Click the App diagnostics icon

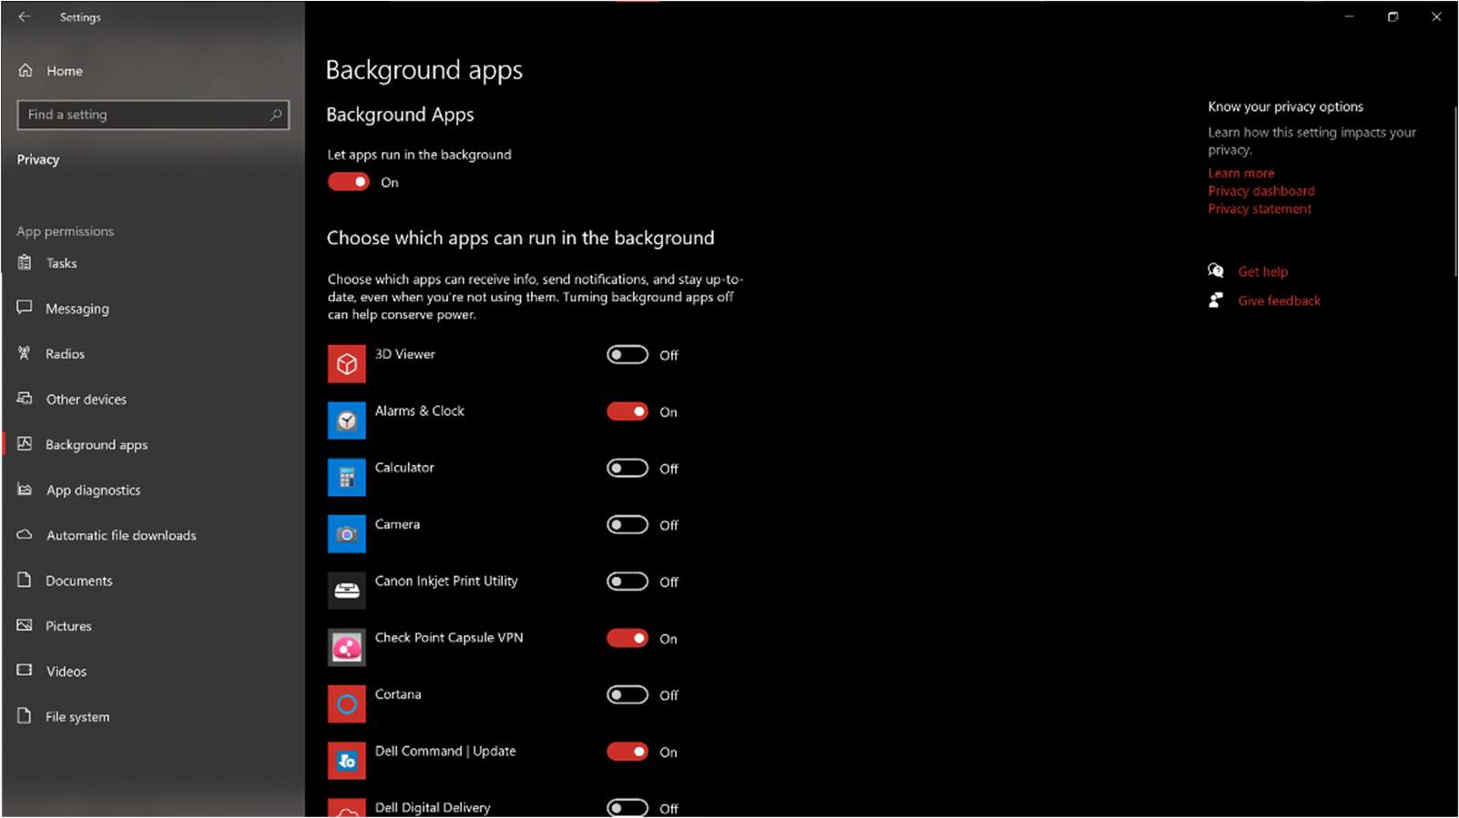tap(25, 489)
